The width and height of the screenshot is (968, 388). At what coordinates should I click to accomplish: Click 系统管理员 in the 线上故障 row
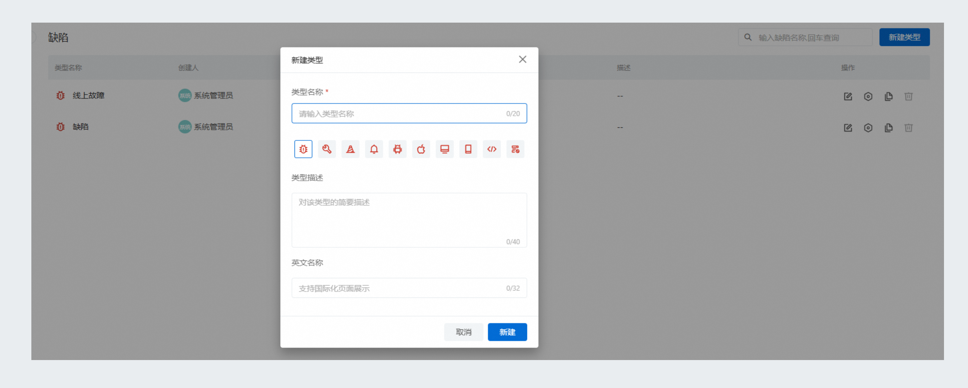tap(213, 96)
